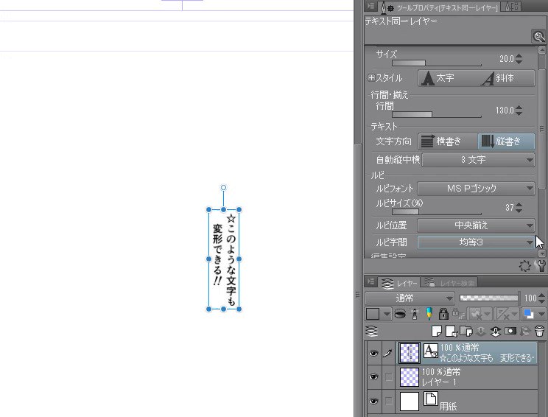
Task: Toggle lock layer padlock
Action: (x=443, y=314)
